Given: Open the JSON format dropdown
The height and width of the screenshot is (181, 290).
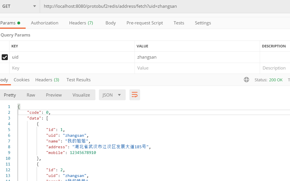Looking at the screenshot, I should click(112, 95).
